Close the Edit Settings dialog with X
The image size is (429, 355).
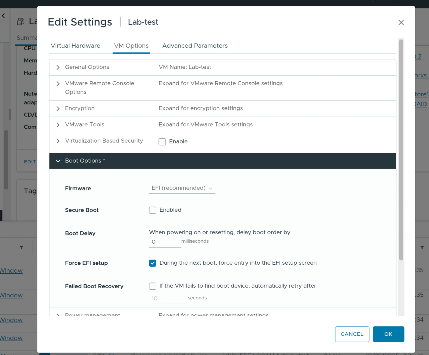[x=401, y=22]
